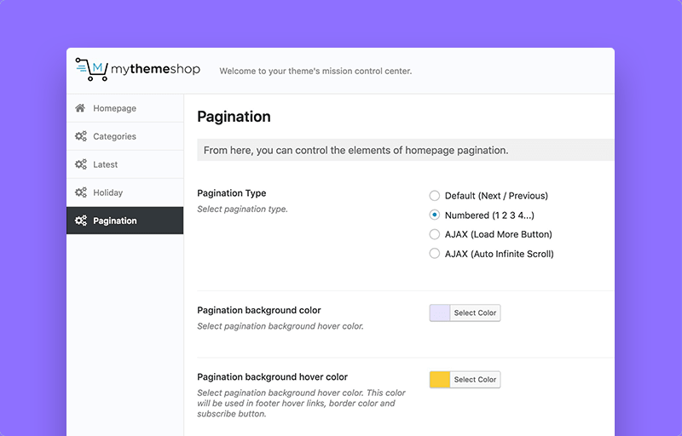Screen dimensions: 682x436
Task: Click the Pagination gears icon in sidebar
Action: [81, 221]
